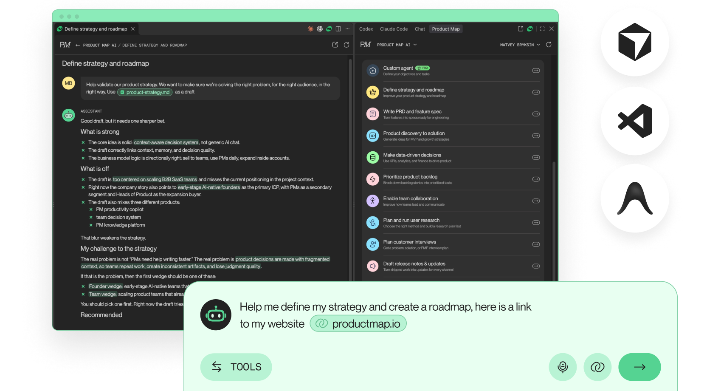721x391 pixels.
Task: Open the MATVEY BRYKSIN account dropdown
Action: (520, 45)
